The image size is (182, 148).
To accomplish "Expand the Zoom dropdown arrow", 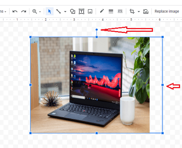I will [x=40, y=12].
